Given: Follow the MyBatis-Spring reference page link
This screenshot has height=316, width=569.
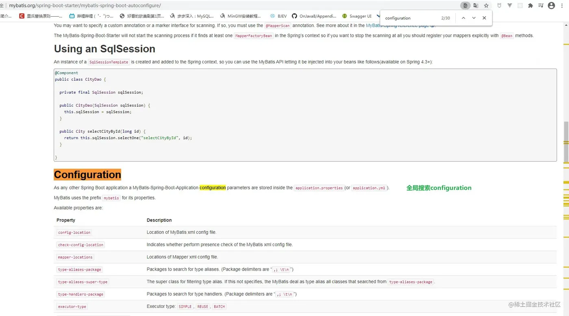Looking at the screenshot, I should pyautogui.click(x=400, y=25).
